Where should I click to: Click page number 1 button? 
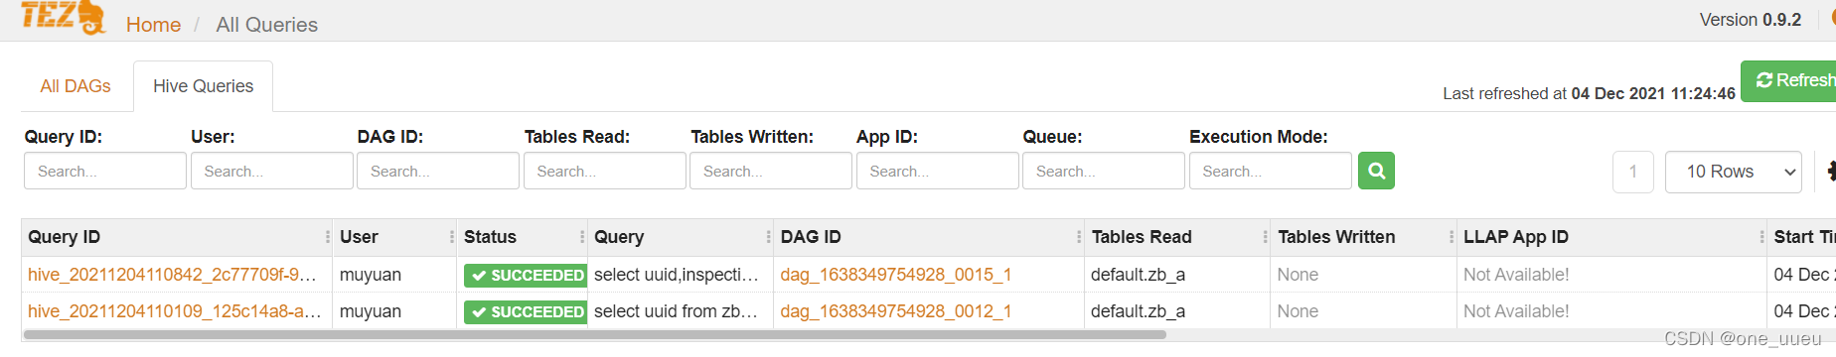(1633, 172)
